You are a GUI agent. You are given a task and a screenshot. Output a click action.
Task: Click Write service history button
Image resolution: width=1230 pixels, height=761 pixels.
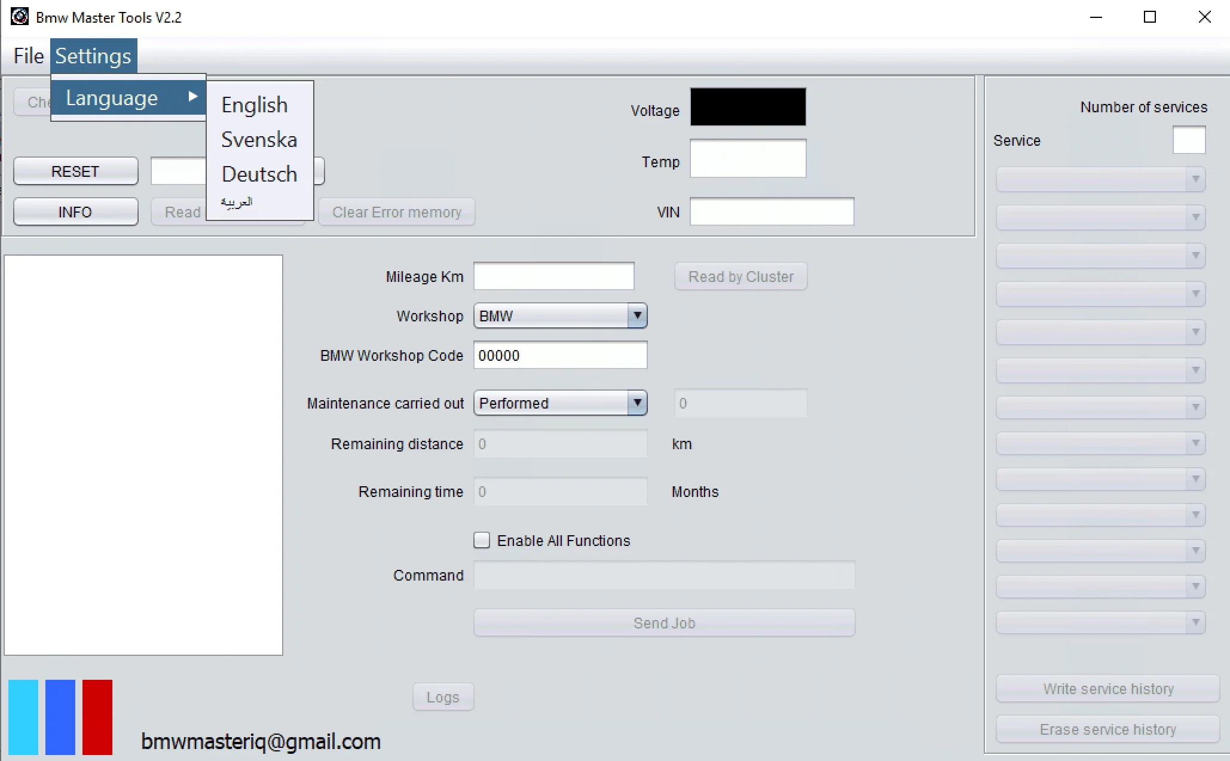pos(1108,689)
